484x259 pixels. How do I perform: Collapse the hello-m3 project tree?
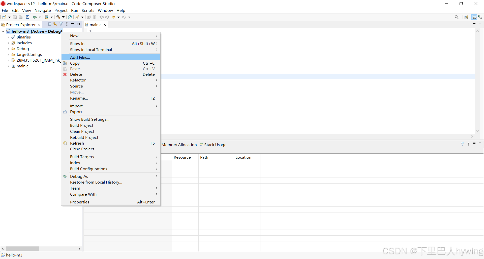[x=3, y=31]
